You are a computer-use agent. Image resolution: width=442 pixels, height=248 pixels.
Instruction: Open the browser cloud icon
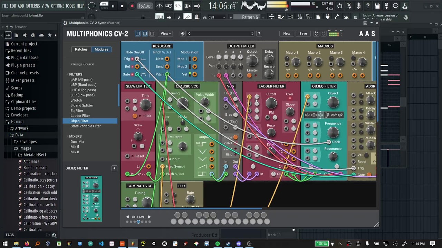[x=41, y=35]
